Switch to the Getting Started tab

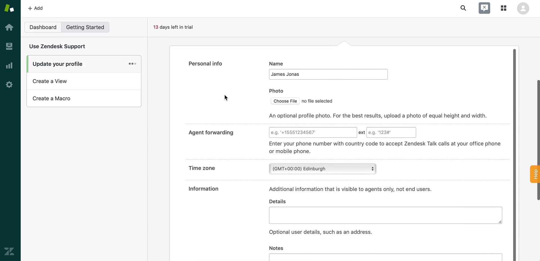(85, 27)
